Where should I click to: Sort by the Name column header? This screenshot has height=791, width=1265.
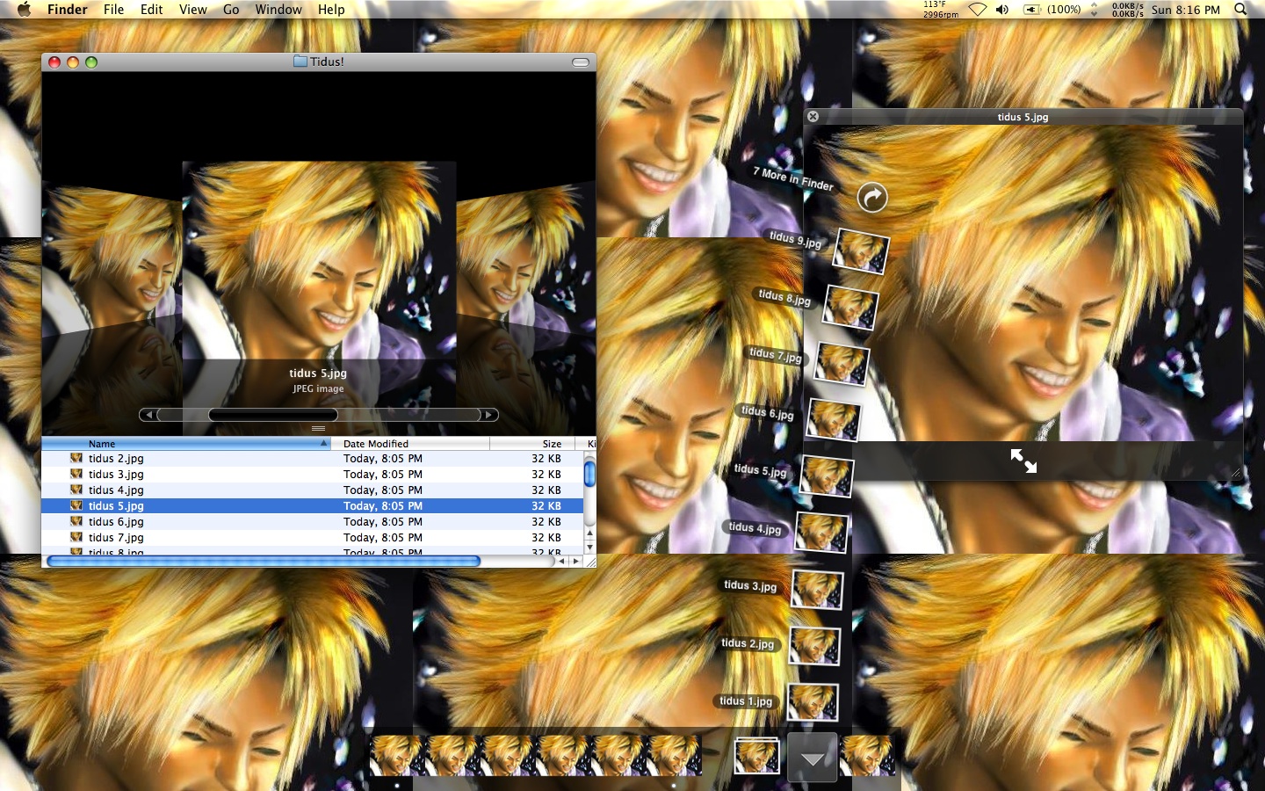pyautogui.click(x=186, y=444)
